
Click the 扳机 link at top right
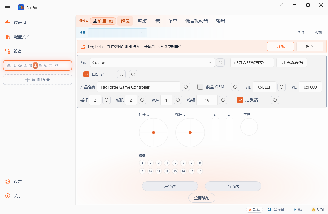click(318, 32)
